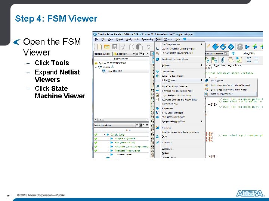Open the Window menu
Image resolution: width=269 pixels, height=201 pixels.
click(168, 39)
